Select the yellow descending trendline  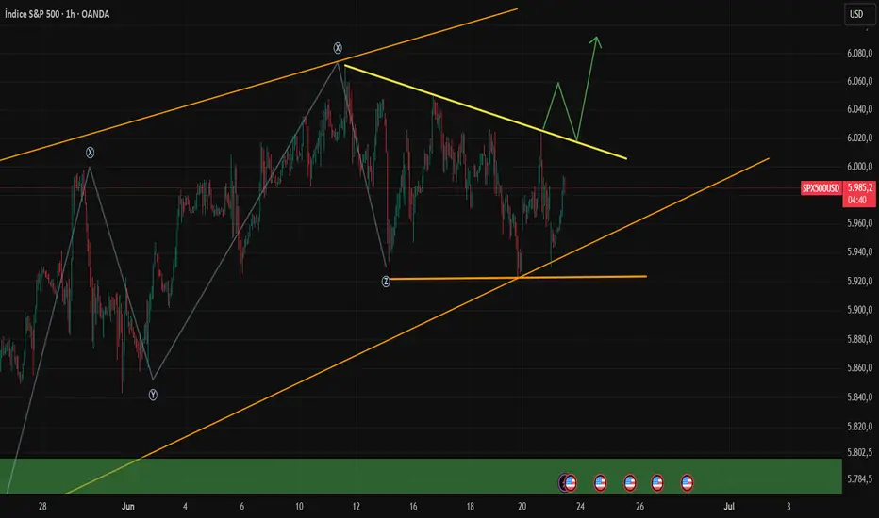tap(486, 113)
